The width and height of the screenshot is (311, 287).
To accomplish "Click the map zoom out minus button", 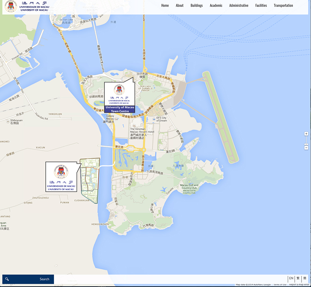I will coord(306,148).
